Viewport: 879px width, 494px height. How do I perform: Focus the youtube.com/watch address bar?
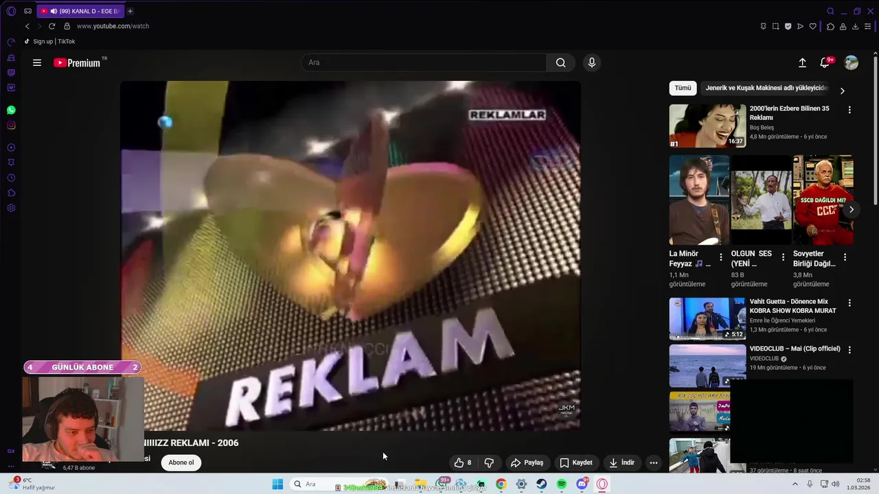(113, 26)
